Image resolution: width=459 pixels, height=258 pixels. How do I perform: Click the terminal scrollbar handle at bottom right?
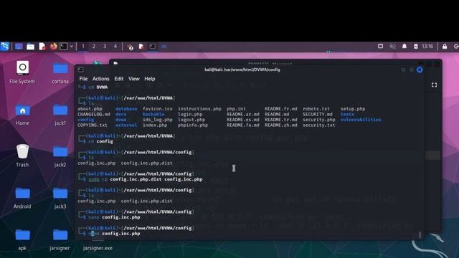420,234
